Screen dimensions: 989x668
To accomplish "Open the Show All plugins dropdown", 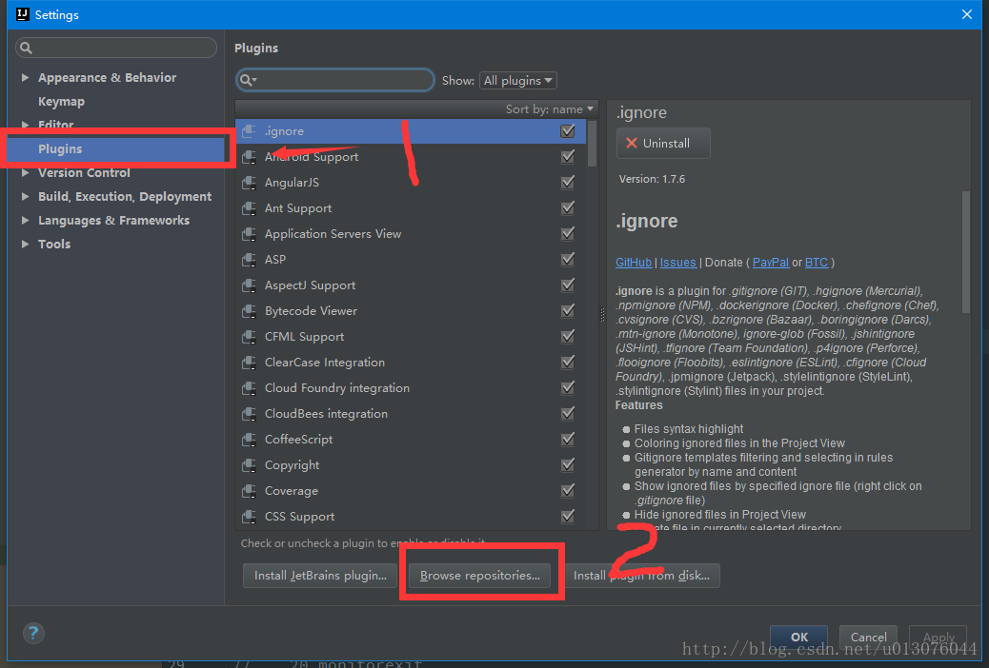I will 517,81.
